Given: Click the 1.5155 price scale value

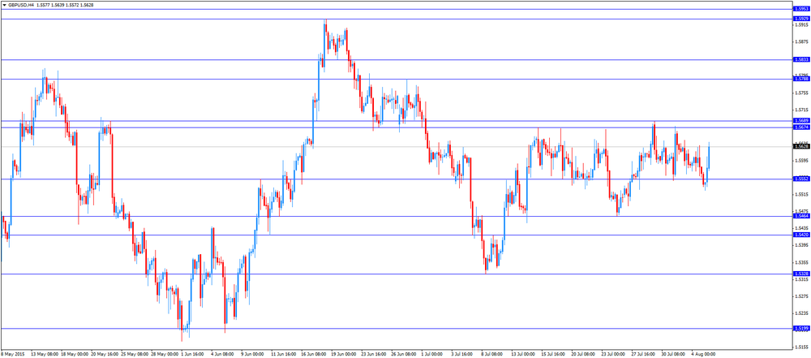Looking at the screenshot, I should (800, 347).
